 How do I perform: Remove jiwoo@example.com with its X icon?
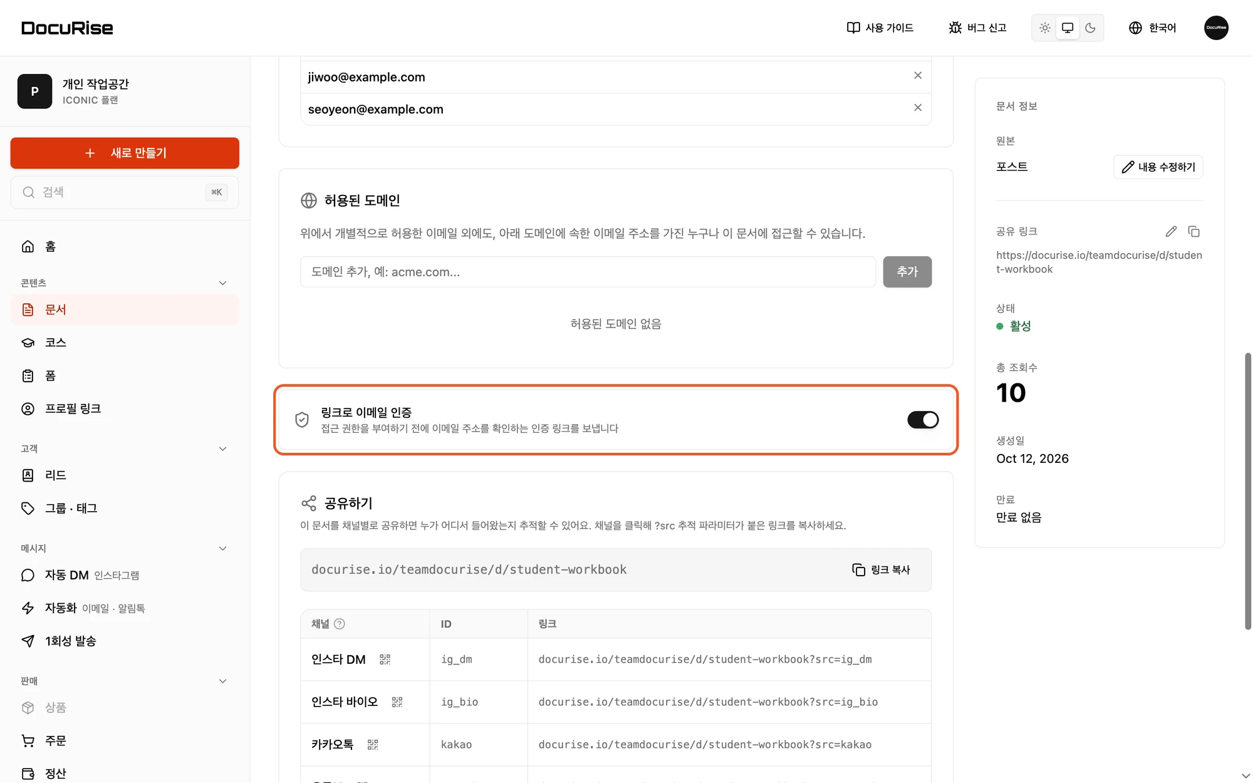click(918, 76)
